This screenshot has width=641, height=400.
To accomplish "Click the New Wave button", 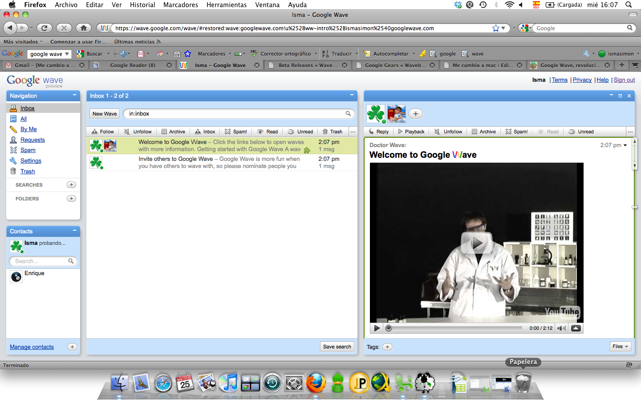I will click(105, 114).
